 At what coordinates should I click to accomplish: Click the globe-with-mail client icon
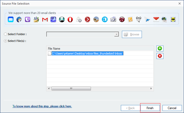click(x=164, y=19)
